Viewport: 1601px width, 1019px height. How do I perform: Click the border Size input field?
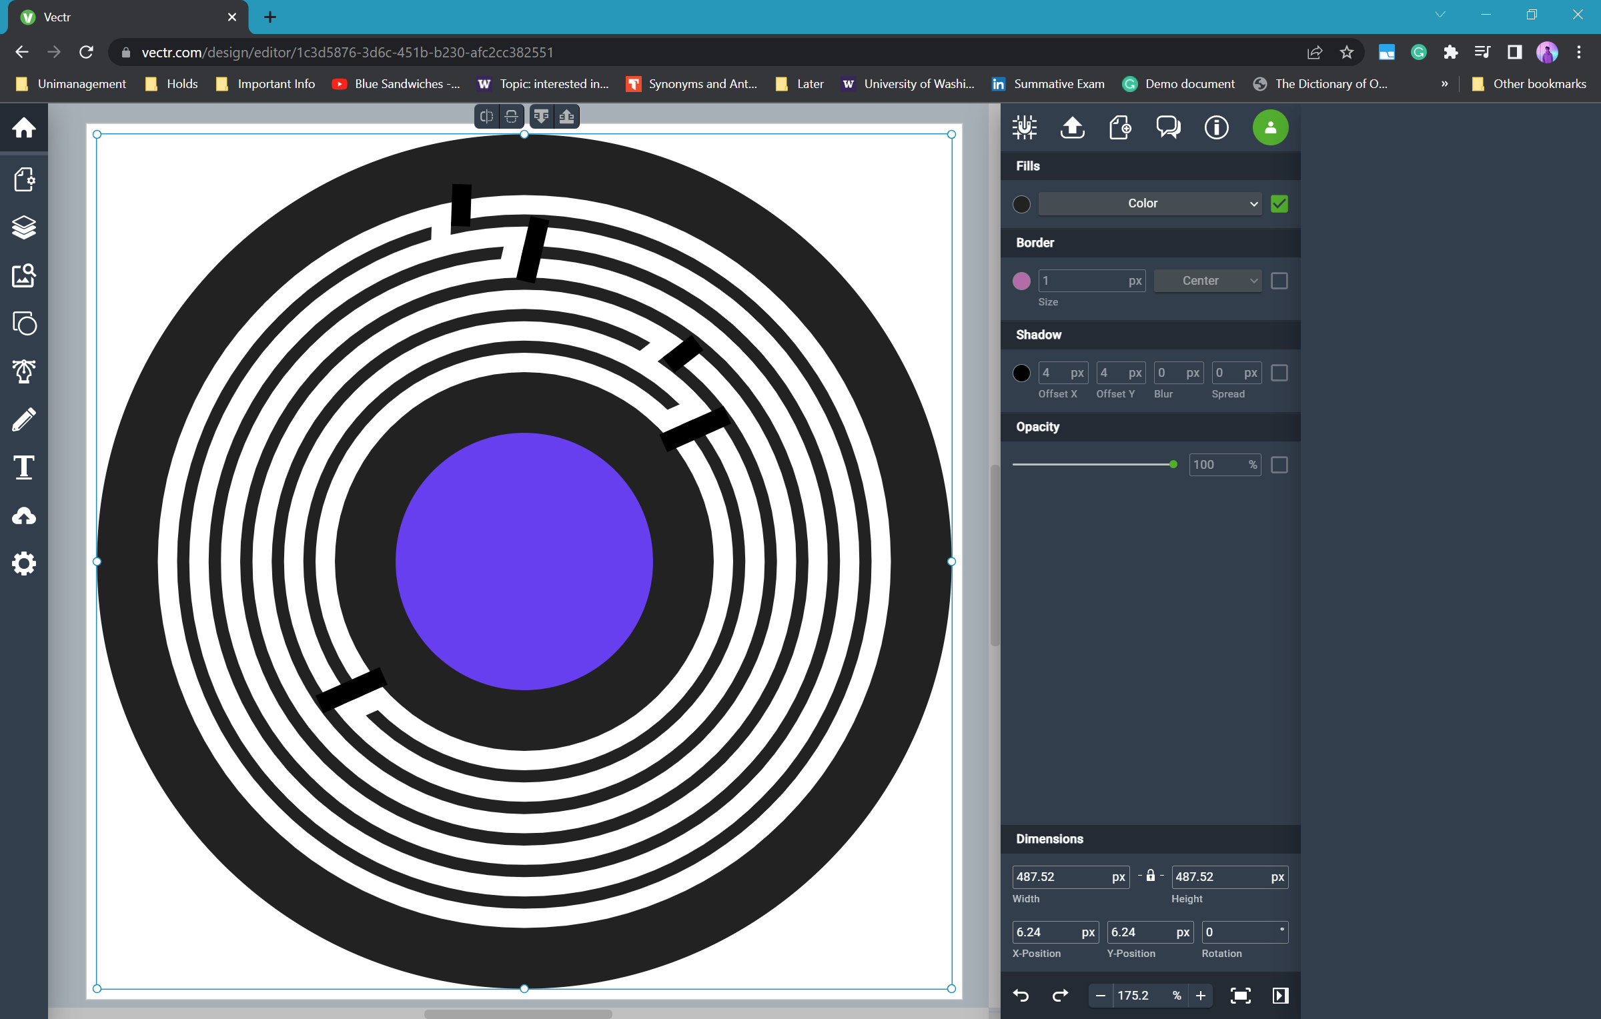point(1091,281)
